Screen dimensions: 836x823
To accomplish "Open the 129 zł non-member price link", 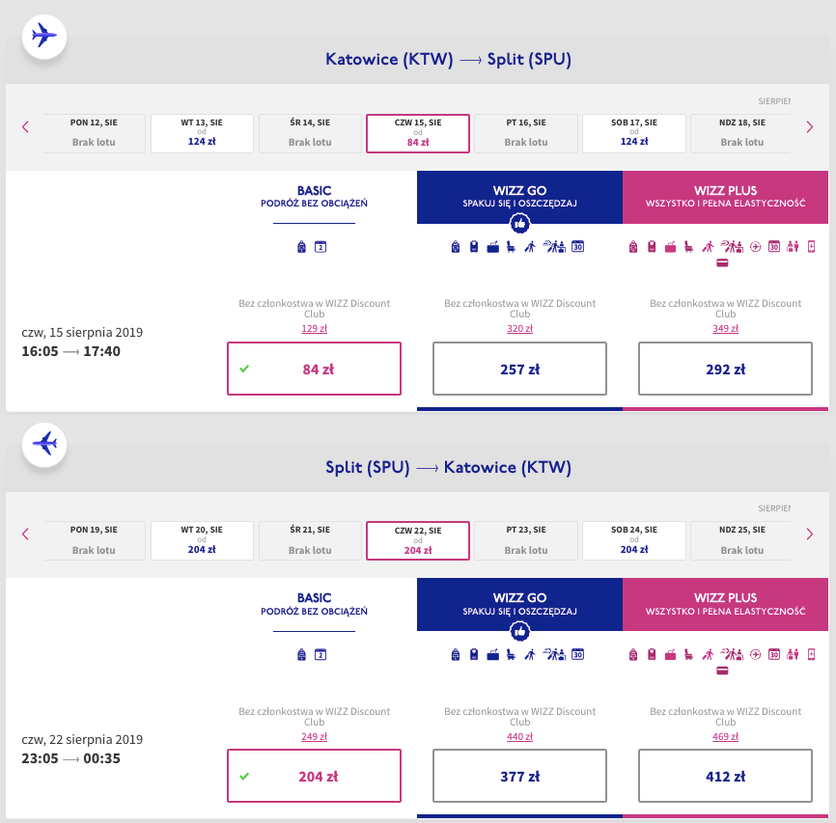I will [x=314, y=328].
